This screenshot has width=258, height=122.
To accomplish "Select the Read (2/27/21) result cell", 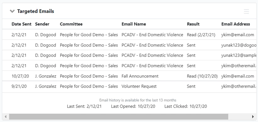I will click(x=201, y=35).
